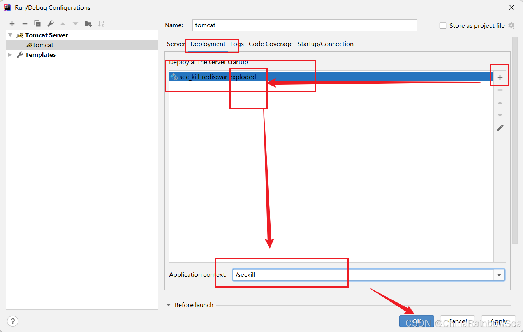
Task: Expand the Templates tree node
Action: (10, 55)
